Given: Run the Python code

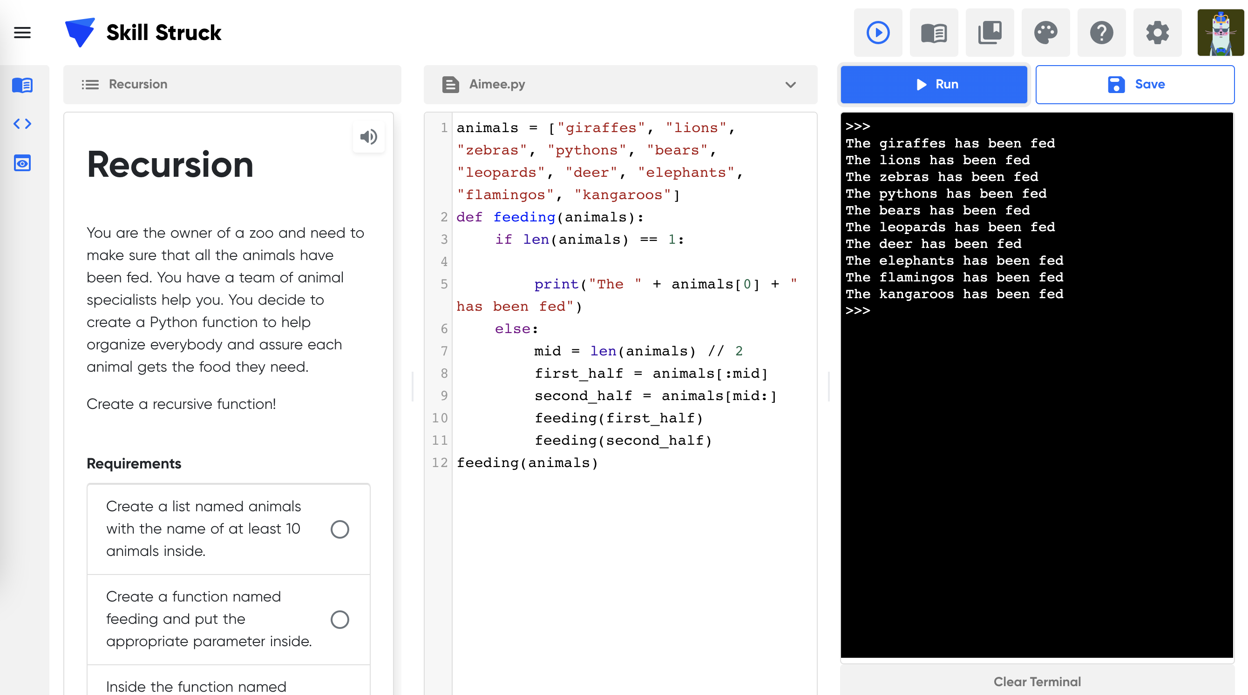Looking at the screenshot, I should [x=934, y=85].
